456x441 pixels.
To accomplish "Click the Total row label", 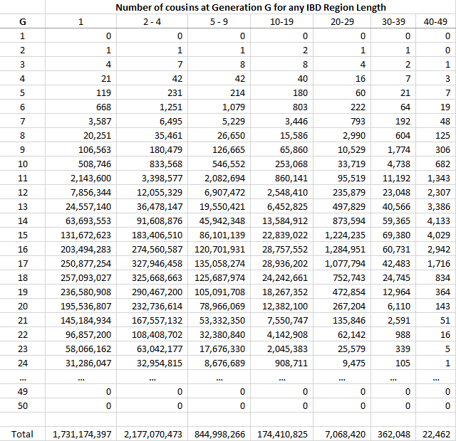I will tap(22, 434).
